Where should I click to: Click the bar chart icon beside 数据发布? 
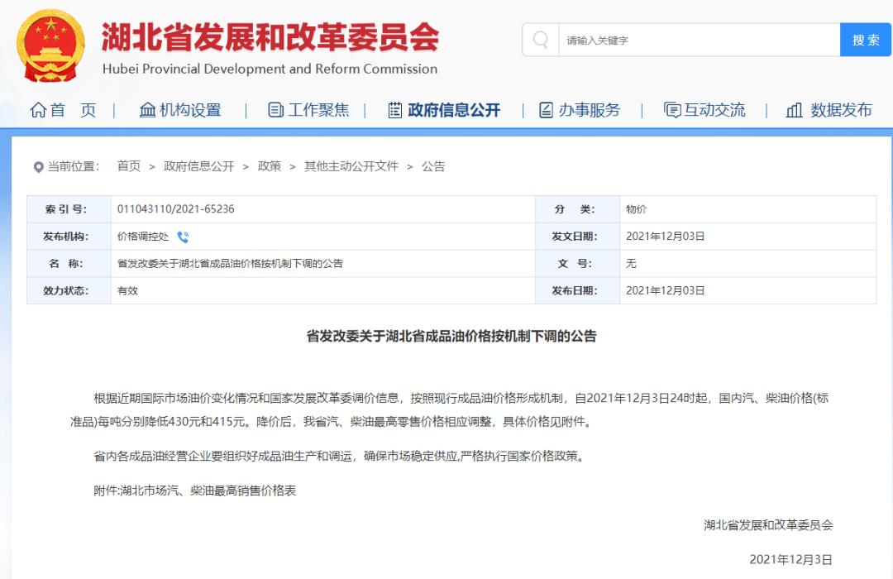pyautogui.click(x=794, y=110)
